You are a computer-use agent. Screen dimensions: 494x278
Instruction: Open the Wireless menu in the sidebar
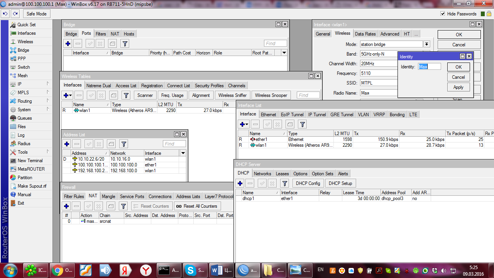25,42
